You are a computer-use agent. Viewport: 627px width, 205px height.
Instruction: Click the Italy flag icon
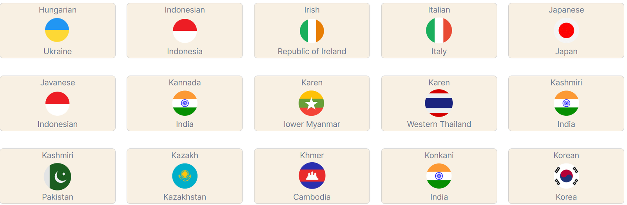point(439,31)
